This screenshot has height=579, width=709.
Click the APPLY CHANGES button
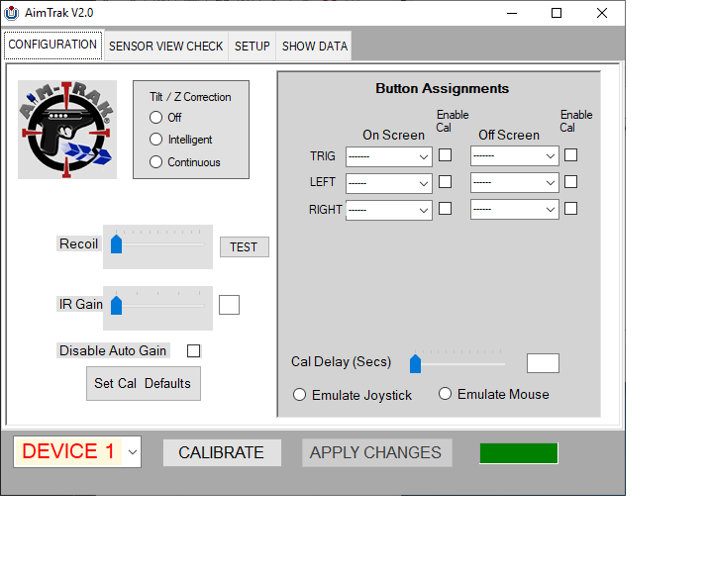pos(376,452)
